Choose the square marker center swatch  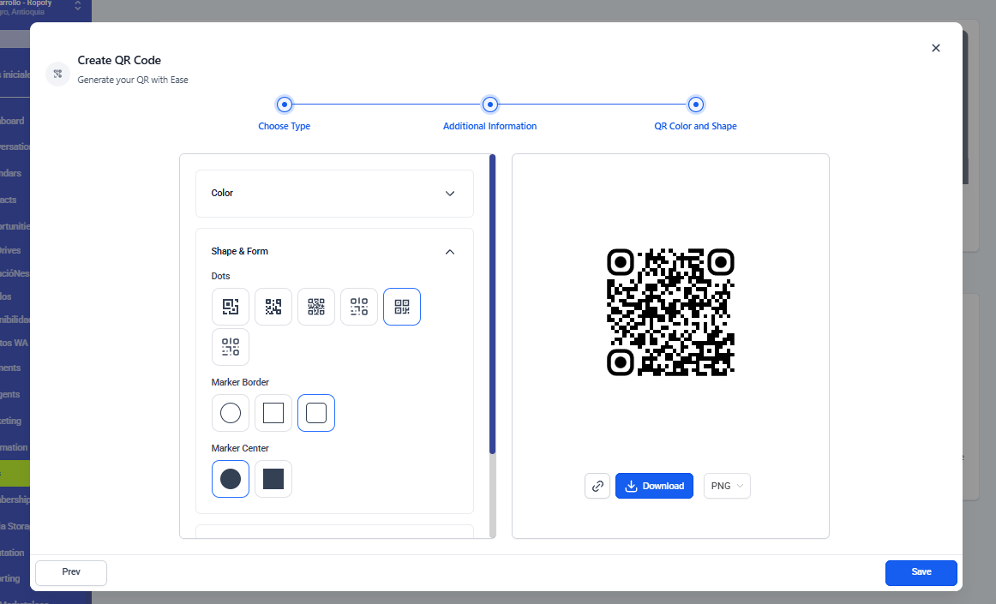coord(273,479)
